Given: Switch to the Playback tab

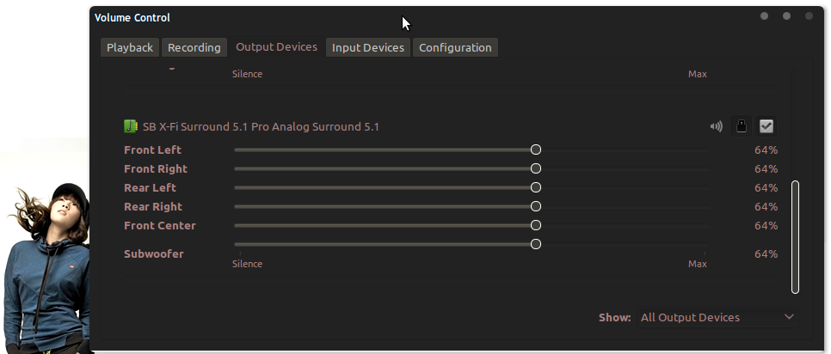Looking at the screenshot, I should [130, 47].
